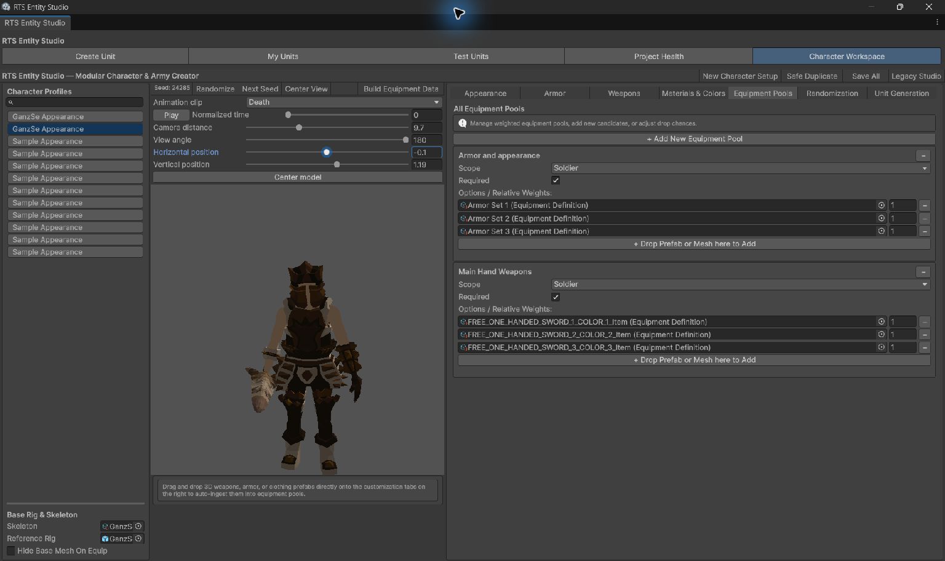945x561 pixels.
Task: Remove Armor Set 2 with its minus button
Action: coord(924,218)
